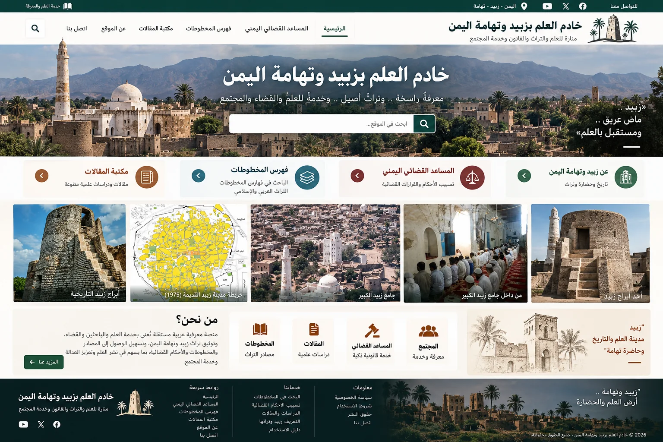Go to the الرئيسية tab in the header menu

tap(335, 28)
